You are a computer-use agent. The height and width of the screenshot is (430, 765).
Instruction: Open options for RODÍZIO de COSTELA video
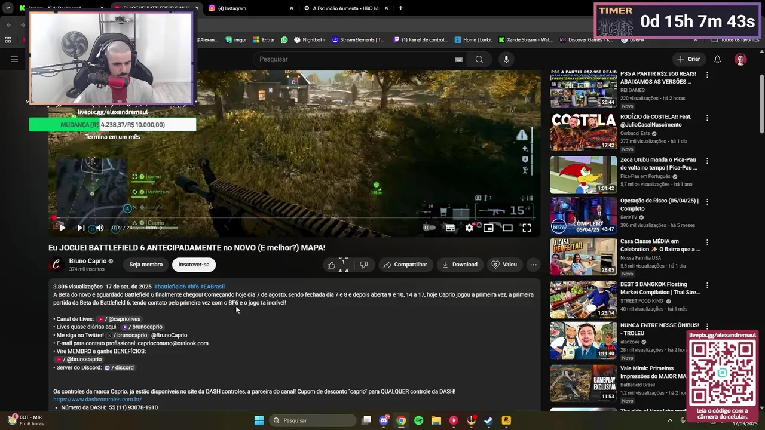[x=707, y=118]
